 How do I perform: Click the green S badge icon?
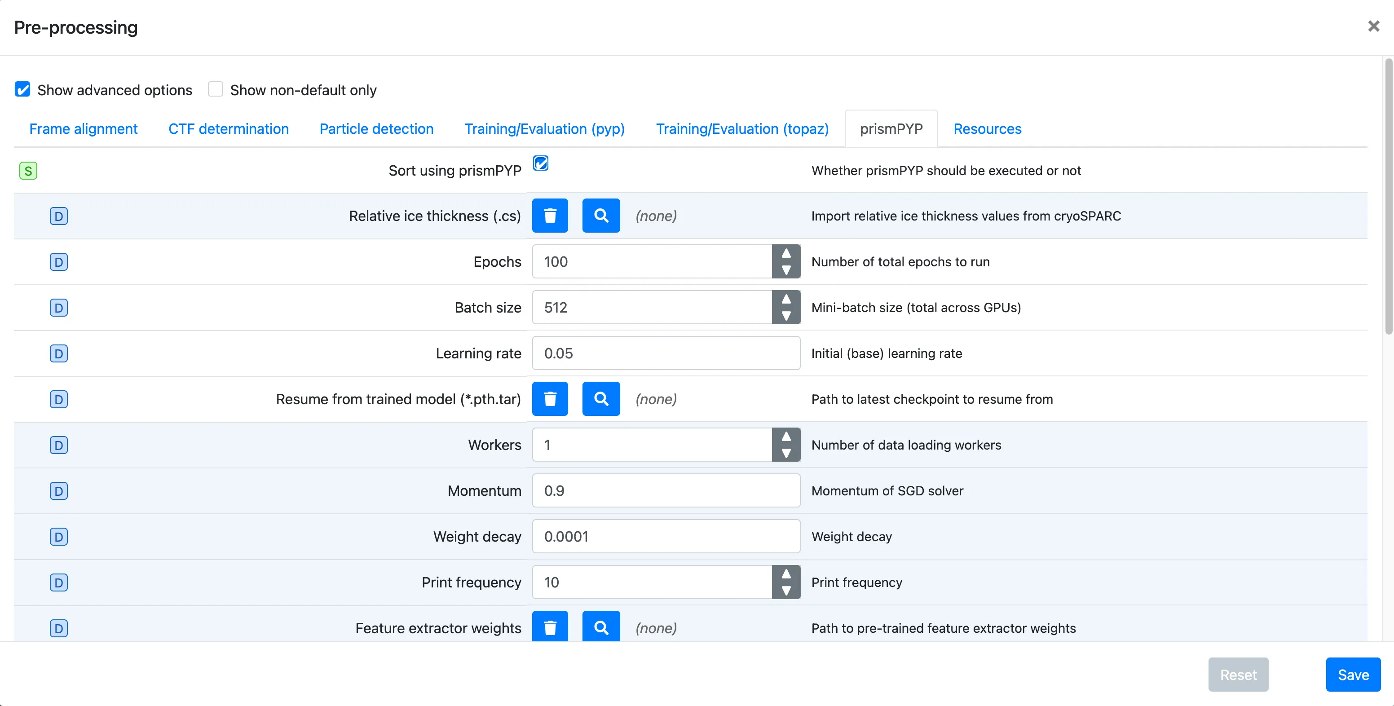pos(28,171)
